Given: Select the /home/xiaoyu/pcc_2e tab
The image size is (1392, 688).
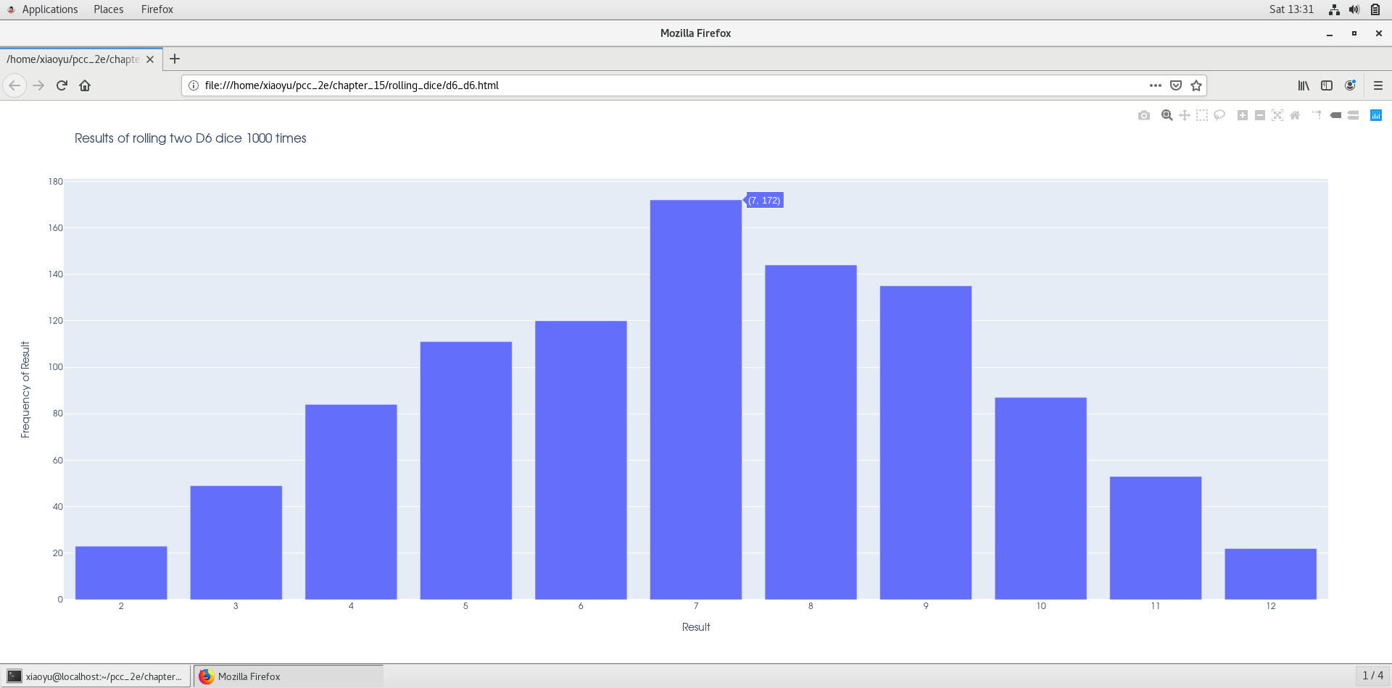Looking at the screenshot, I should [81, 59].
